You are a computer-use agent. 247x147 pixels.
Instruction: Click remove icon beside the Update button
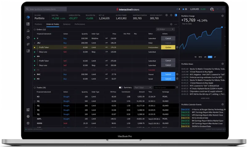(177, 47)
